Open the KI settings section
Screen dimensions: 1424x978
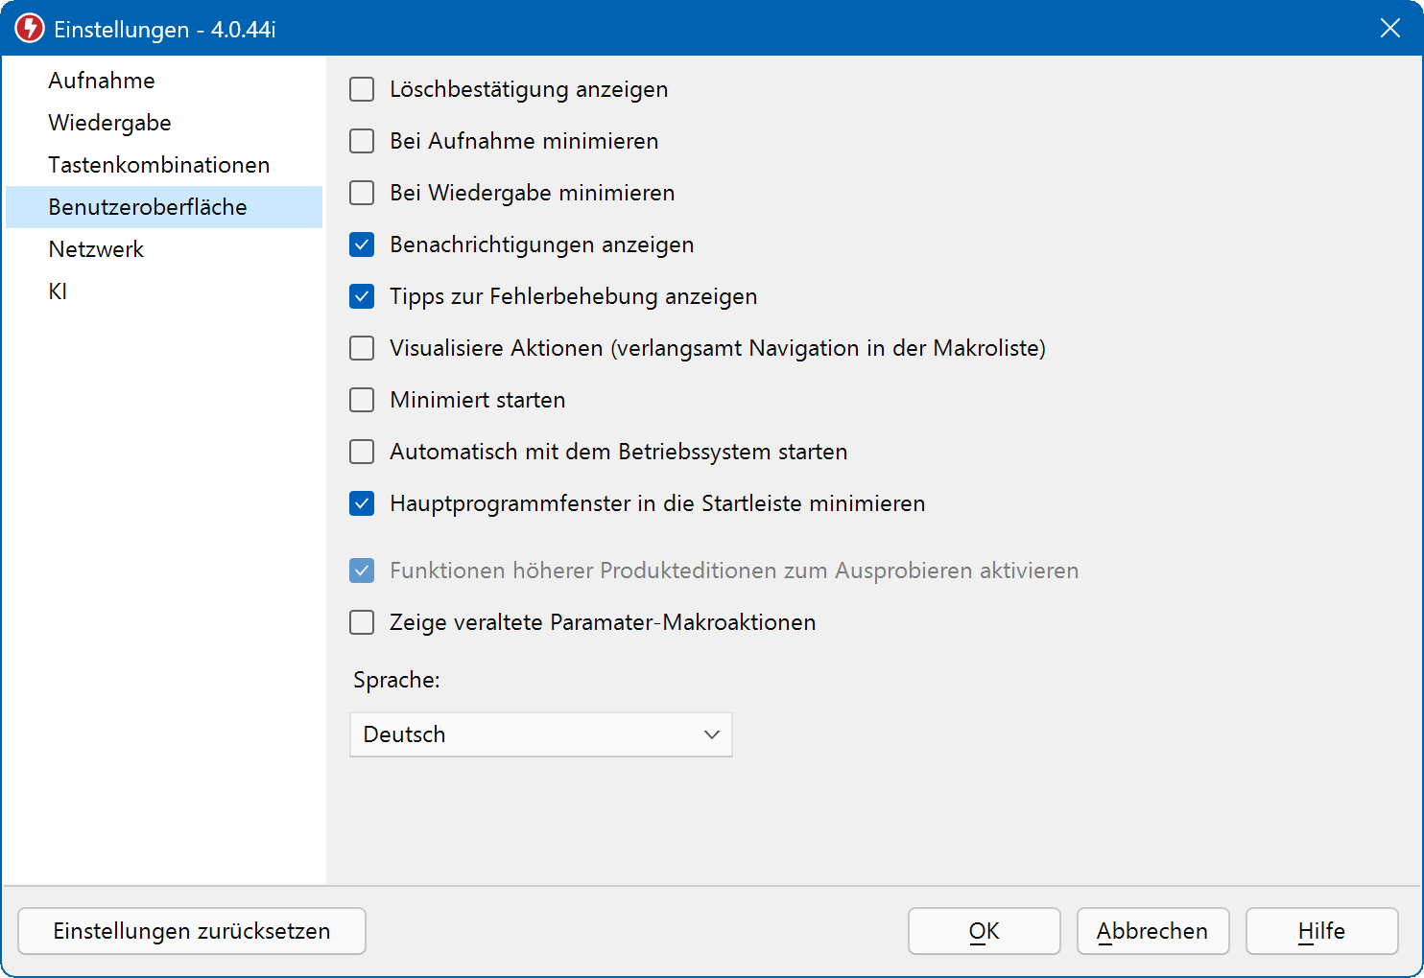pos(59,291)
